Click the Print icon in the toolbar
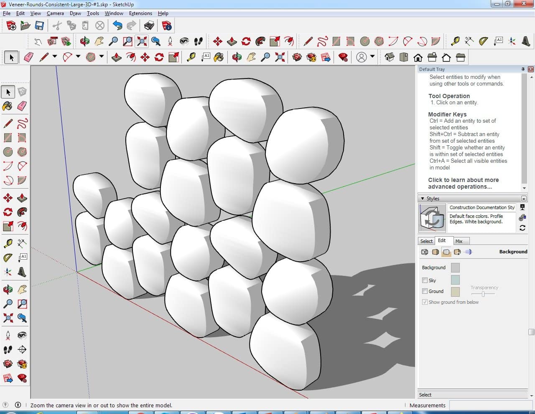This screenshot has height=414, width=535. click(149, 26)
